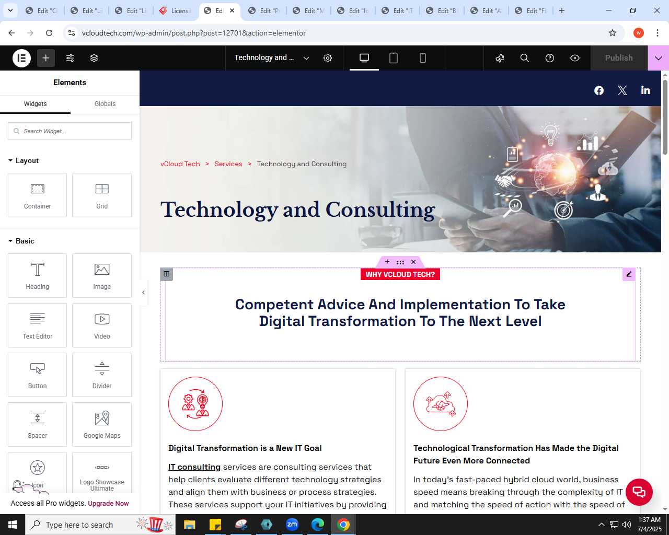This screenshot has height=535, width=669.
Task: Open site settings sliders icon
Action: [x=70, y=58]
